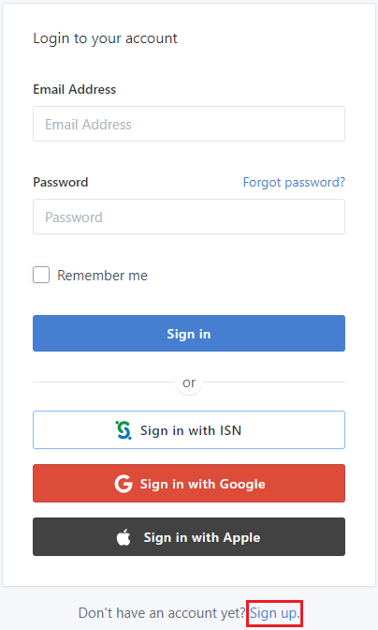Choose Sign in with Google

click(189, 484)
